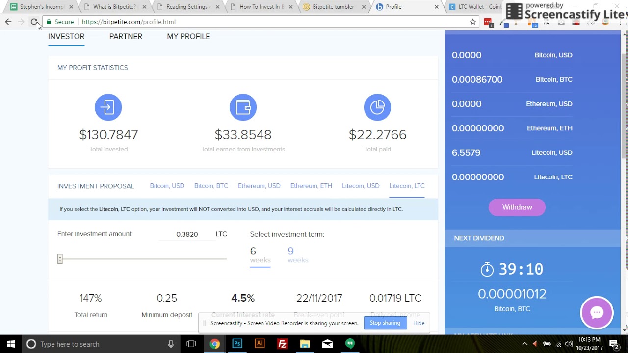Show hidden tray icons chevron
This screenshot has height=353, width=628.
point(524,344)
